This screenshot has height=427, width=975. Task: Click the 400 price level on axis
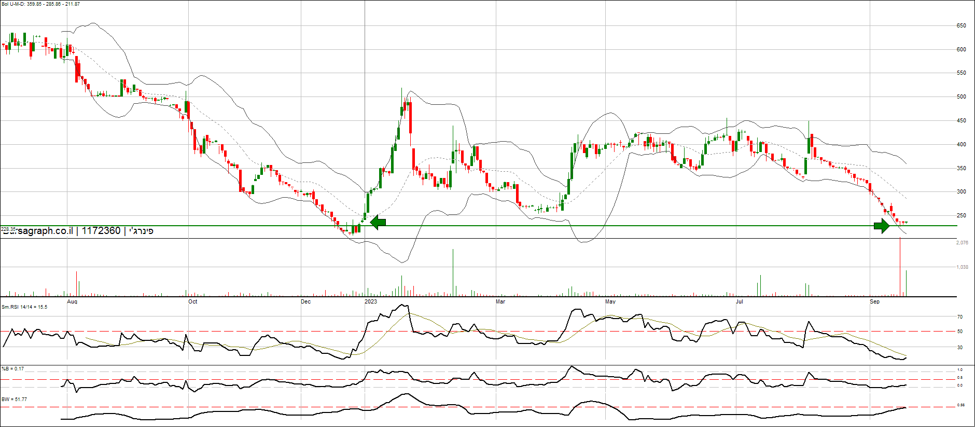coord(961,144)
